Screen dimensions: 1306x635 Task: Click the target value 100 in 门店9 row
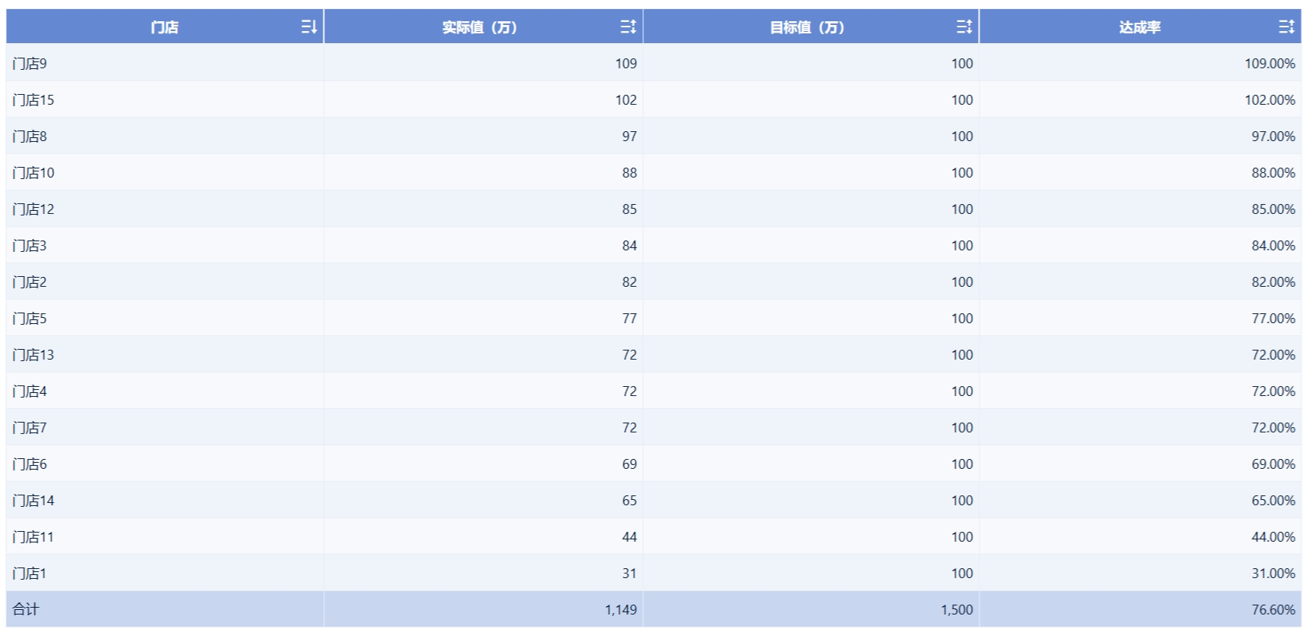[x=962, y=64]
